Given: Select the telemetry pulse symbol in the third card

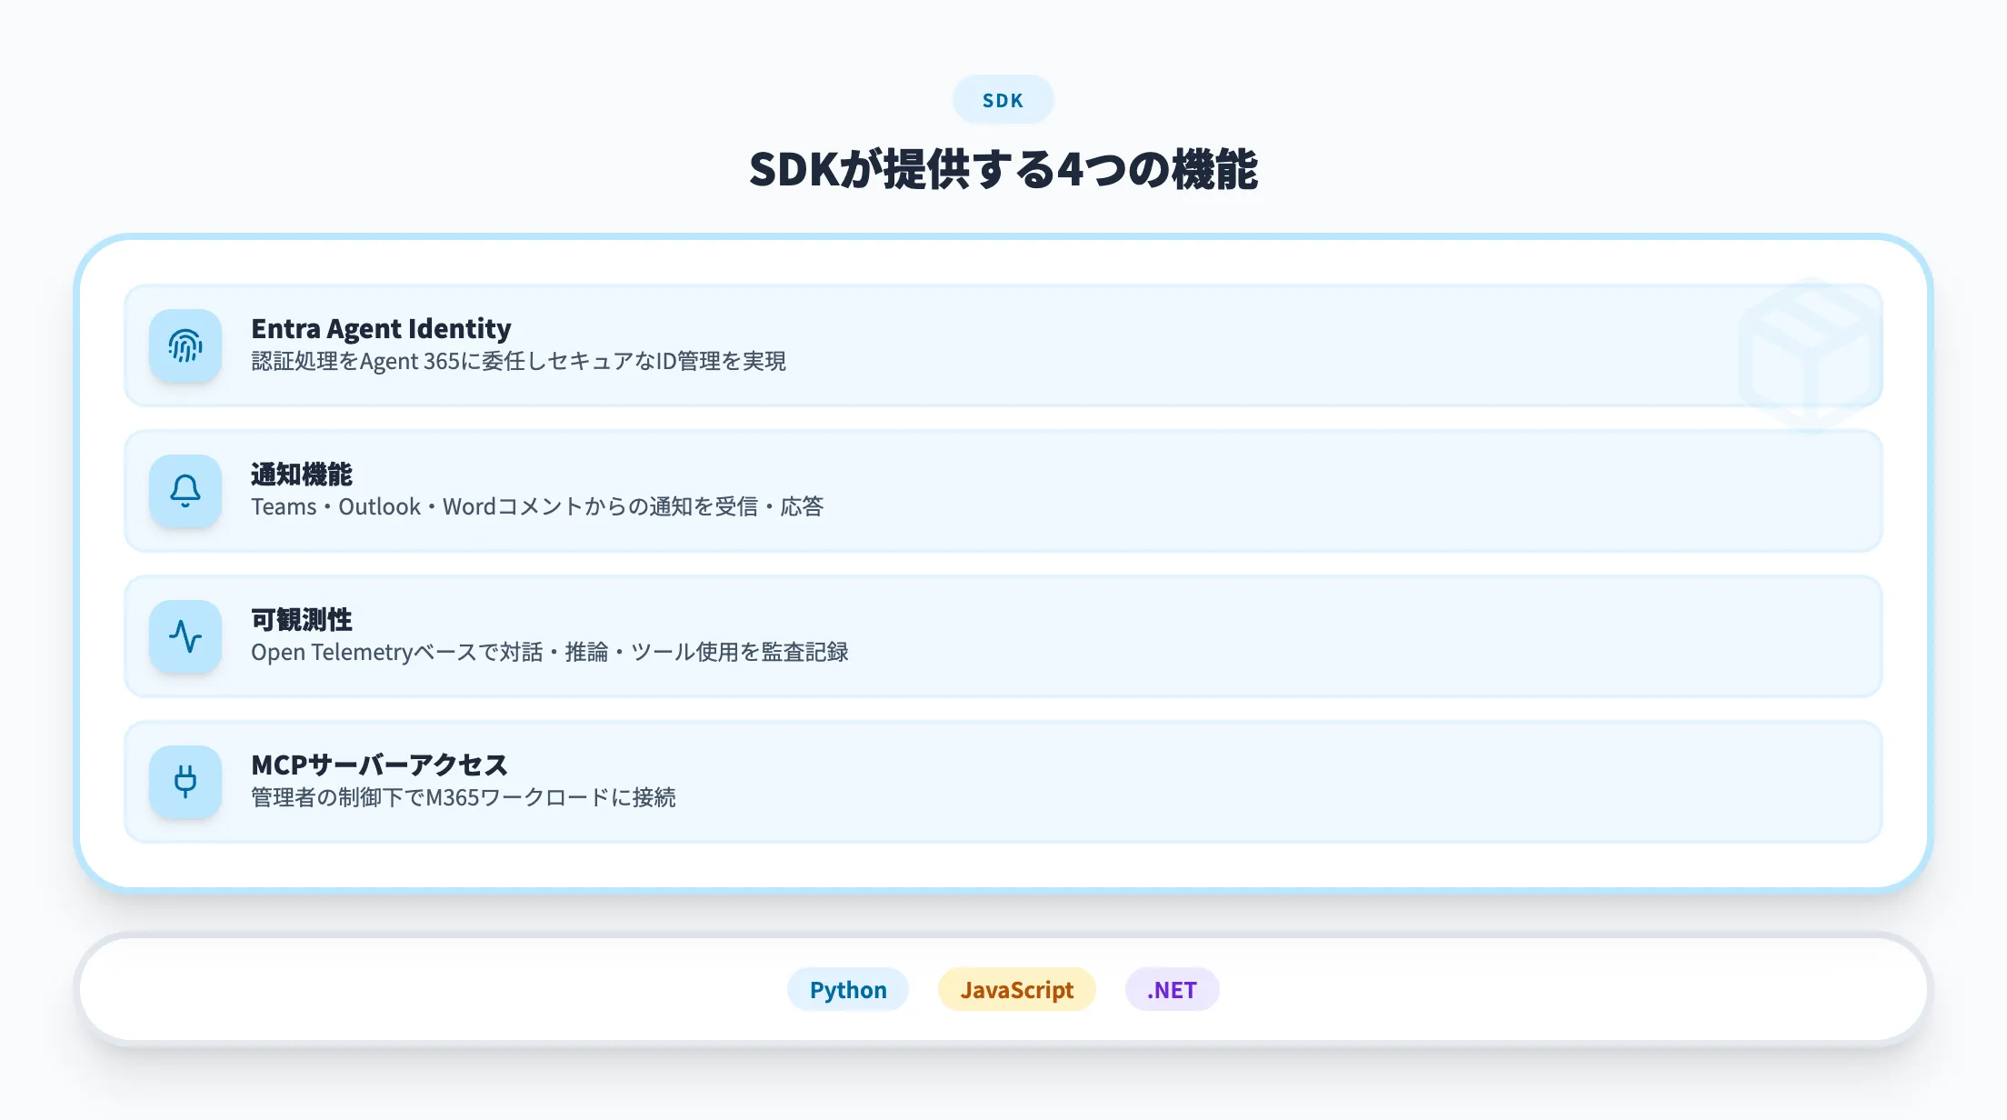Looking at the screenshot, I should [x=185, y=636].
